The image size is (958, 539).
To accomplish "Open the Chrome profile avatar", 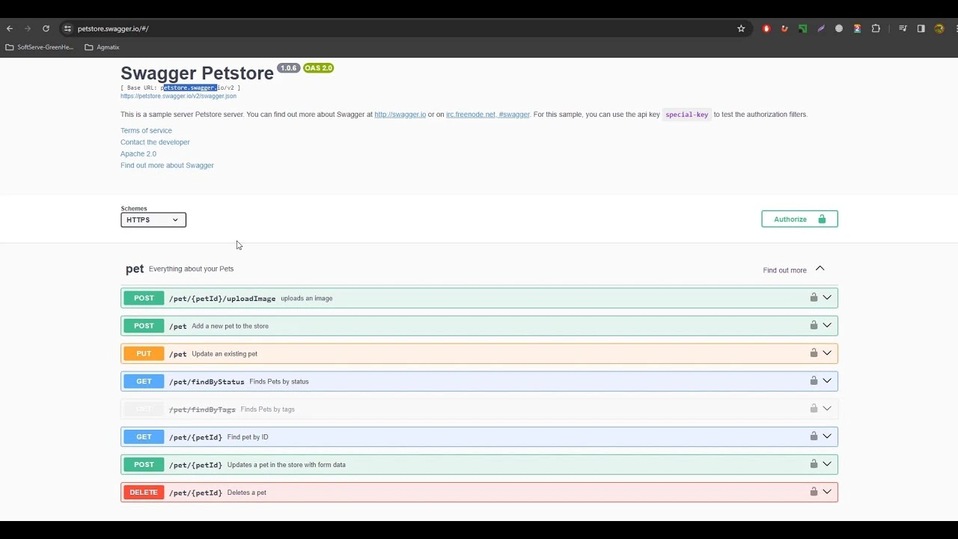I will tap(939, 28).
